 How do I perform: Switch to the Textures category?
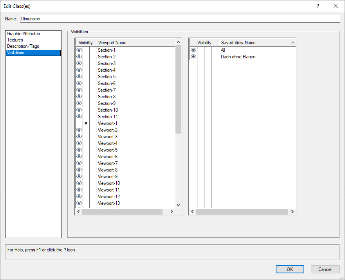point(15,40)
